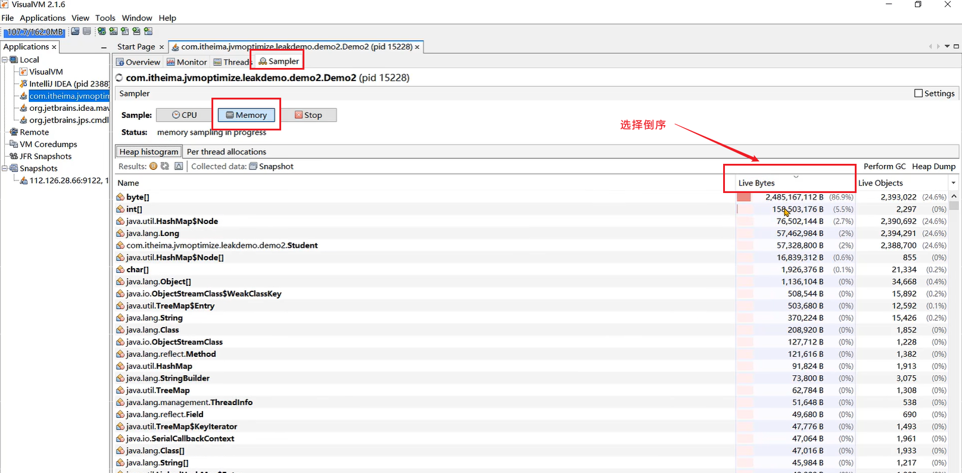Stop the sampling session
The height and width of the screenshot is (473, 962).
pos(309,115)
